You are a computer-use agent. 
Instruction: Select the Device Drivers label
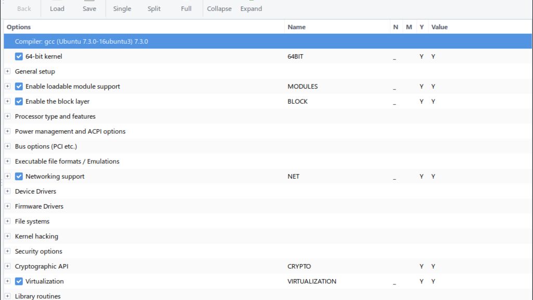[35, 191]
